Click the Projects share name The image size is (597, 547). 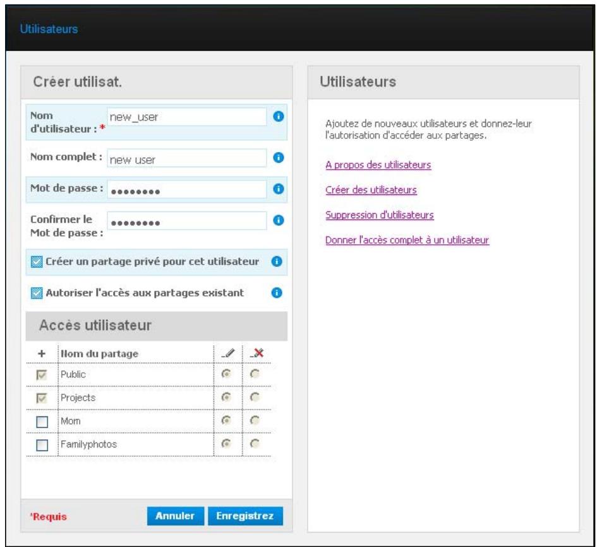(78, 397)
